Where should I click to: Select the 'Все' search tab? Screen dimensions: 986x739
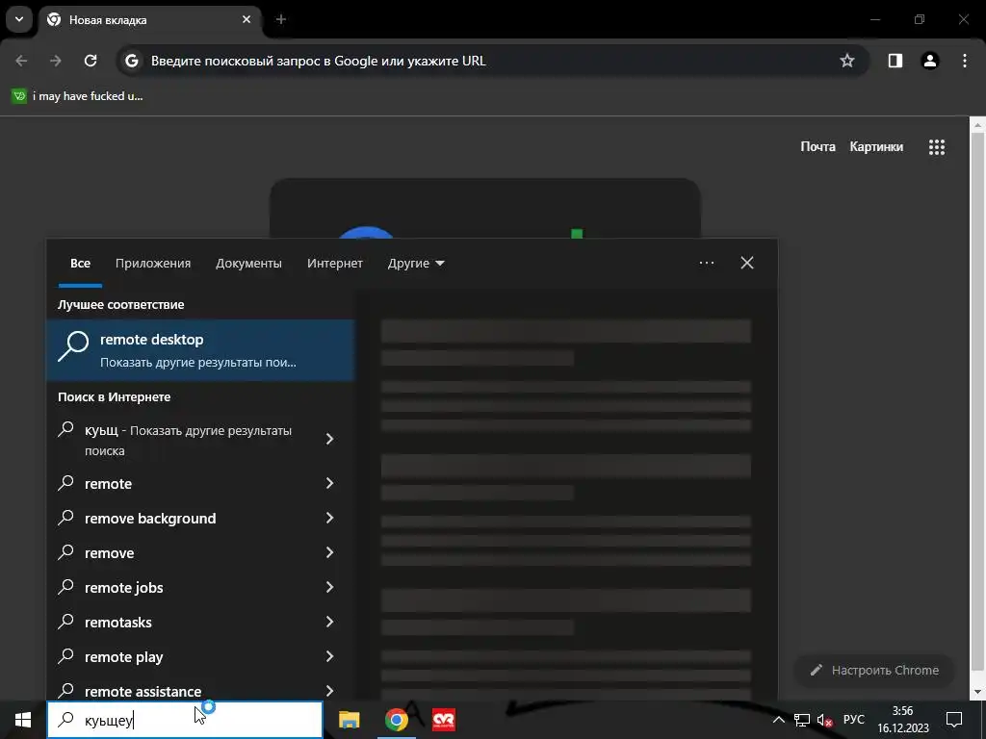tap(80, 264)
